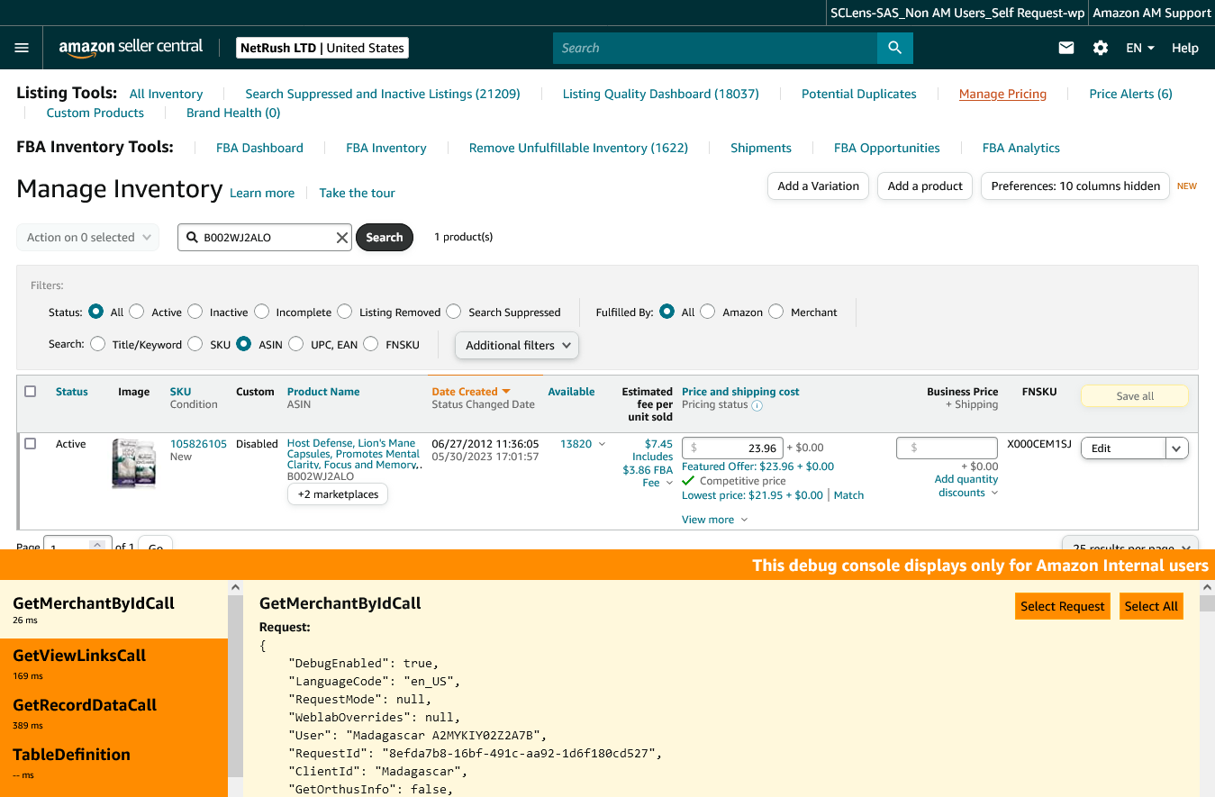Clear the B002WJ2ALO search with X icon
The width and height of the screenshot is (1215, 797).
click(x=342, y=238)
